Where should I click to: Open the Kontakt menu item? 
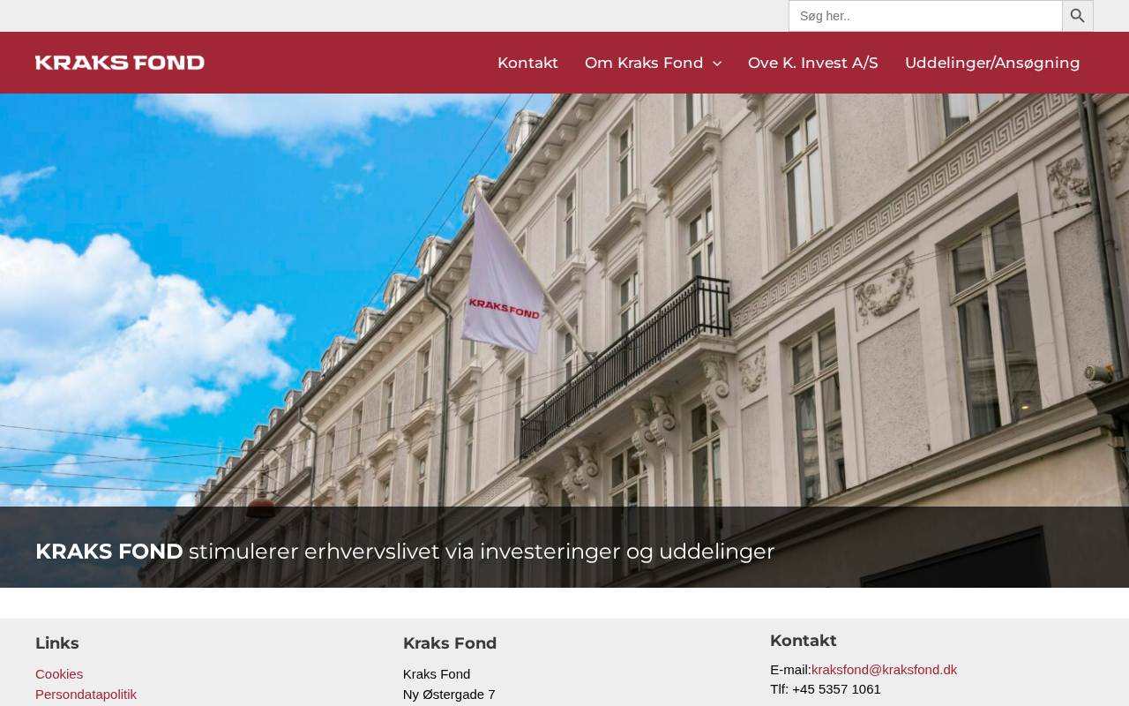point(527,63)
